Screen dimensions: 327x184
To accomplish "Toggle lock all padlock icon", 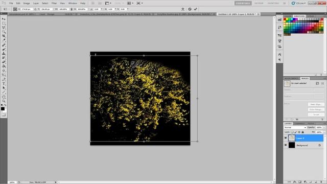I will (302, 132).
